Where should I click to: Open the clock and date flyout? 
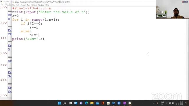click(180, 103)
